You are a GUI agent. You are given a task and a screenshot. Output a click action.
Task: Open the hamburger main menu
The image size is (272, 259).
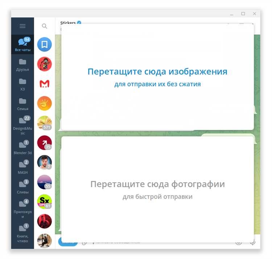pos(22,26)
